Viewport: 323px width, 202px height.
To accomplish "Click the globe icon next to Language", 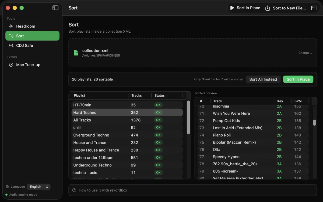I will (7, 187).
